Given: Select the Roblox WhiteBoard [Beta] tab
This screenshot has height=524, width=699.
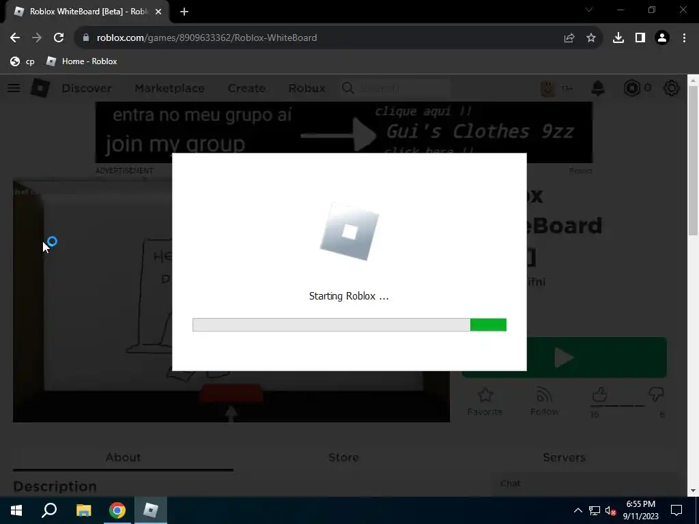Looking at the screenshot, I should pyautogui.click(x=87, y=12).
